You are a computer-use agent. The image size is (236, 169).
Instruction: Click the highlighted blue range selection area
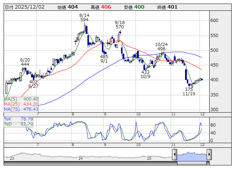click(x=192, y=155)
